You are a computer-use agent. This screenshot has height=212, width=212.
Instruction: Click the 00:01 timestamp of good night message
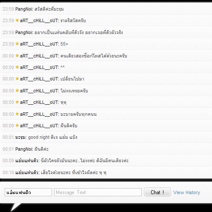(8, 138)
